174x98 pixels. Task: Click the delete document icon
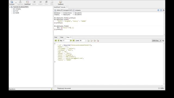pyautogui.click(x=98, y=41)
